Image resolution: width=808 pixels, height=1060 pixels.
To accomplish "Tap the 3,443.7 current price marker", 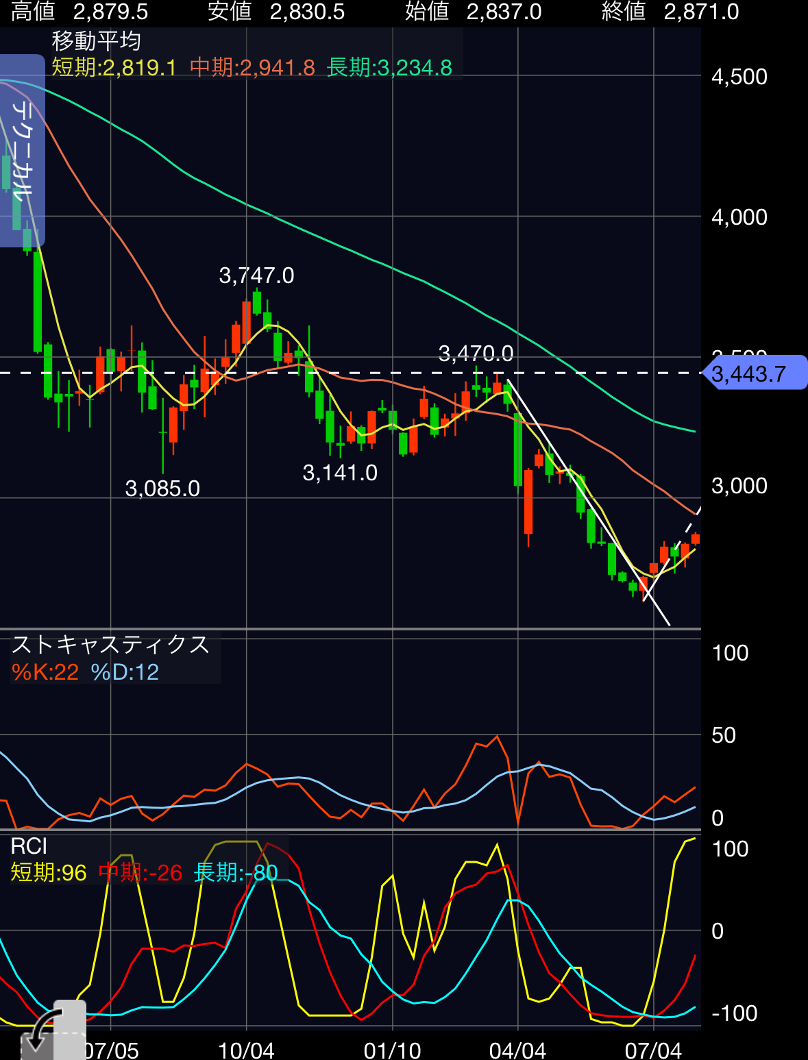I will point(755,373).
